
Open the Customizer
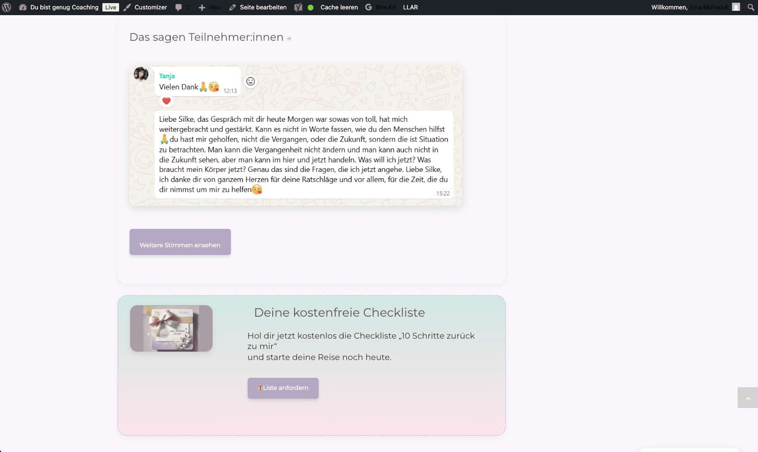[x=145, y=7]
